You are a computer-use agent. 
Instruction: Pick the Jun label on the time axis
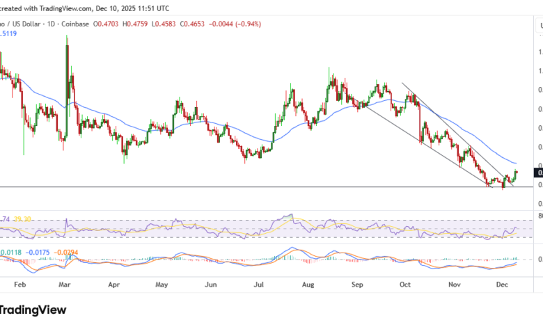tap(210, 285)
